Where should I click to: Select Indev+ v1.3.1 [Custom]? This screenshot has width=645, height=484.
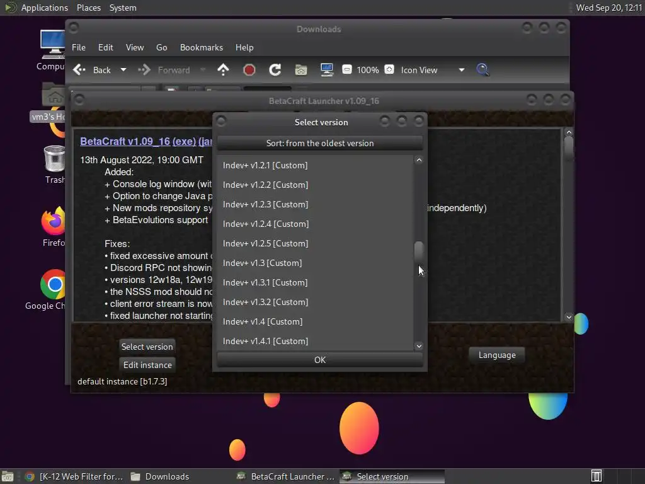(x=315, y=282)
